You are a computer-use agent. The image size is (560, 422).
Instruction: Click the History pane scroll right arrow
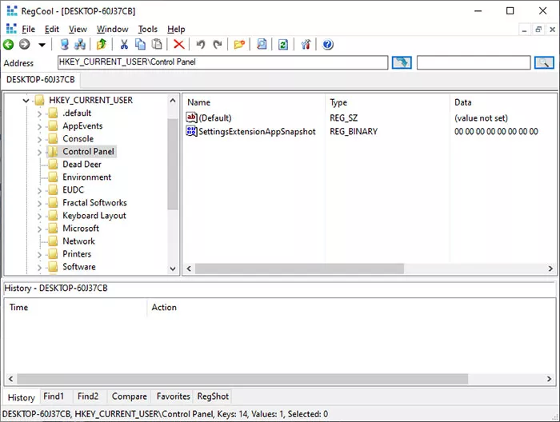(x=549, y=379)
